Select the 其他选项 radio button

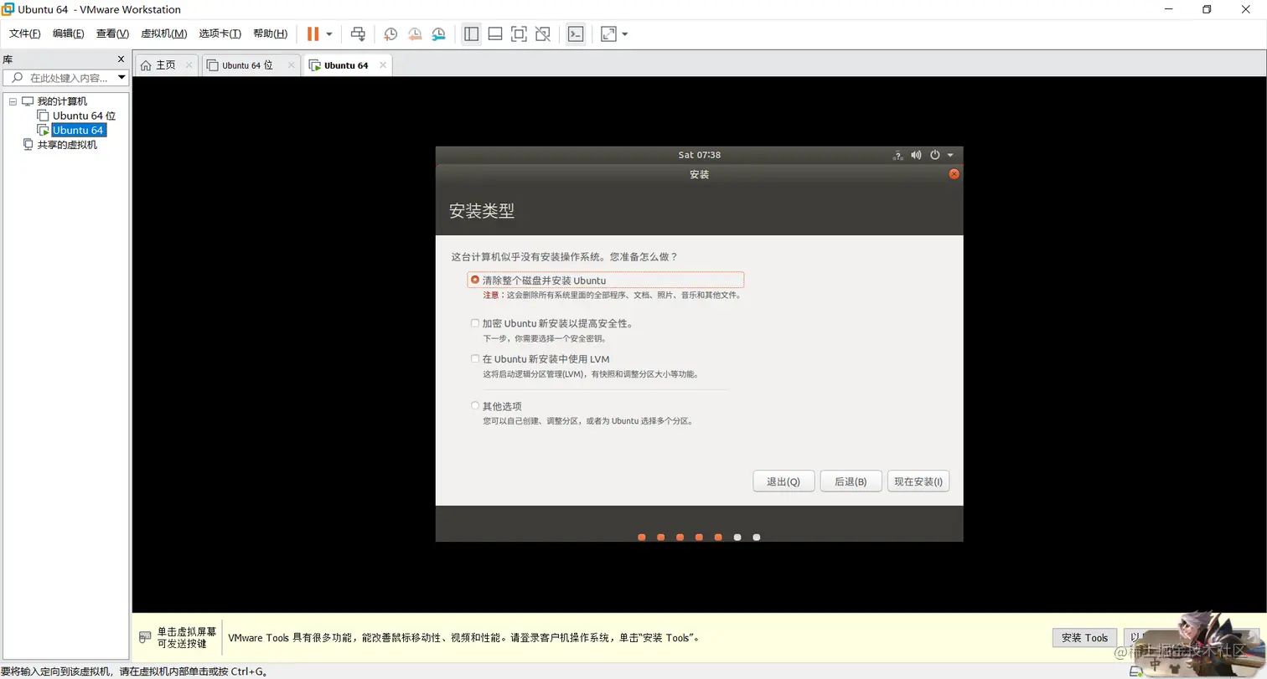(x=475, y=406)
